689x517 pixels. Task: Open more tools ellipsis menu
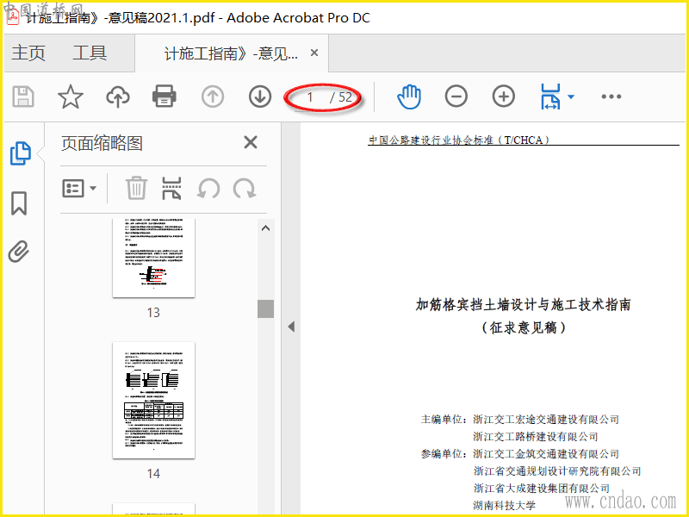point(611,97)
